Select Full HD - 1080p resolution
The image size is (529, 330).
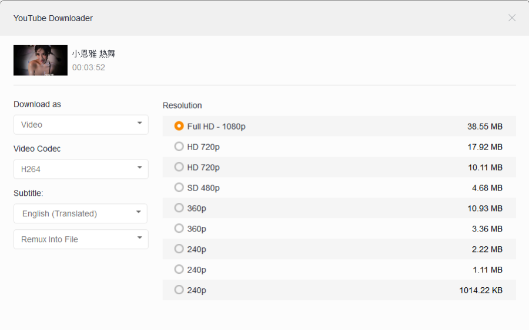179,126
